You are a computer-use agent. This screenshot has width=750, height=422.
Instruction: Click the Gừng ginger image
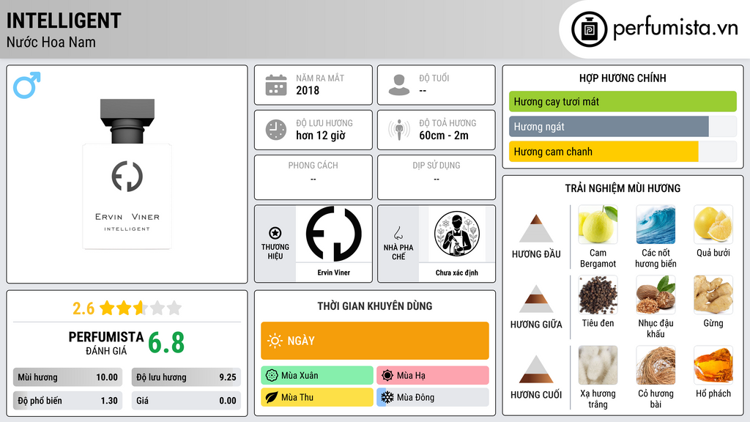(713, 295)
